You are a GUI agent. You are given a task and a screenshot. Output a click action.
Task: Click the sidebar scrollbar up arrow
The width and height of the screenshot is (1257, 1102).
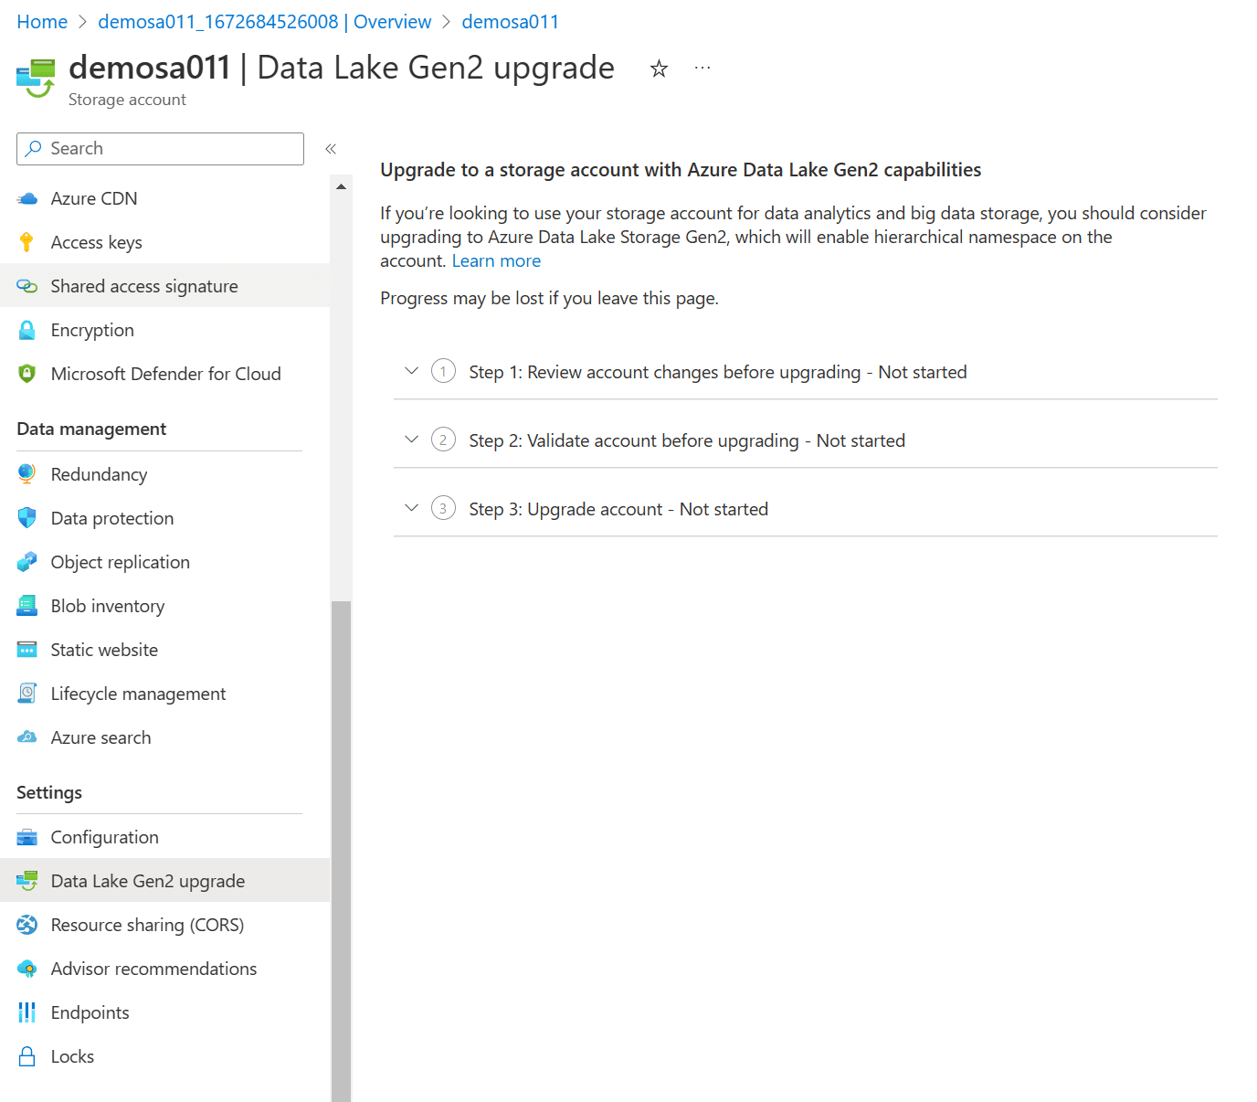click(x=341, y=186)
